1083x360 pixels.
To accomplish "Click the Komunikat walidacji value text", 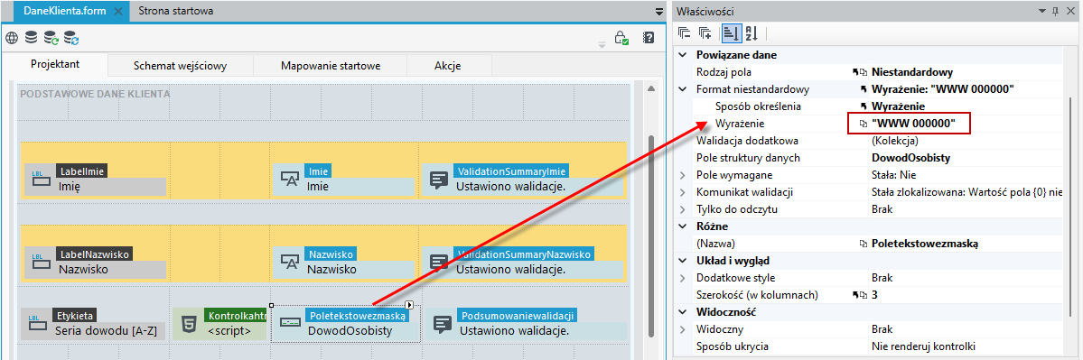I will [967, 191].
